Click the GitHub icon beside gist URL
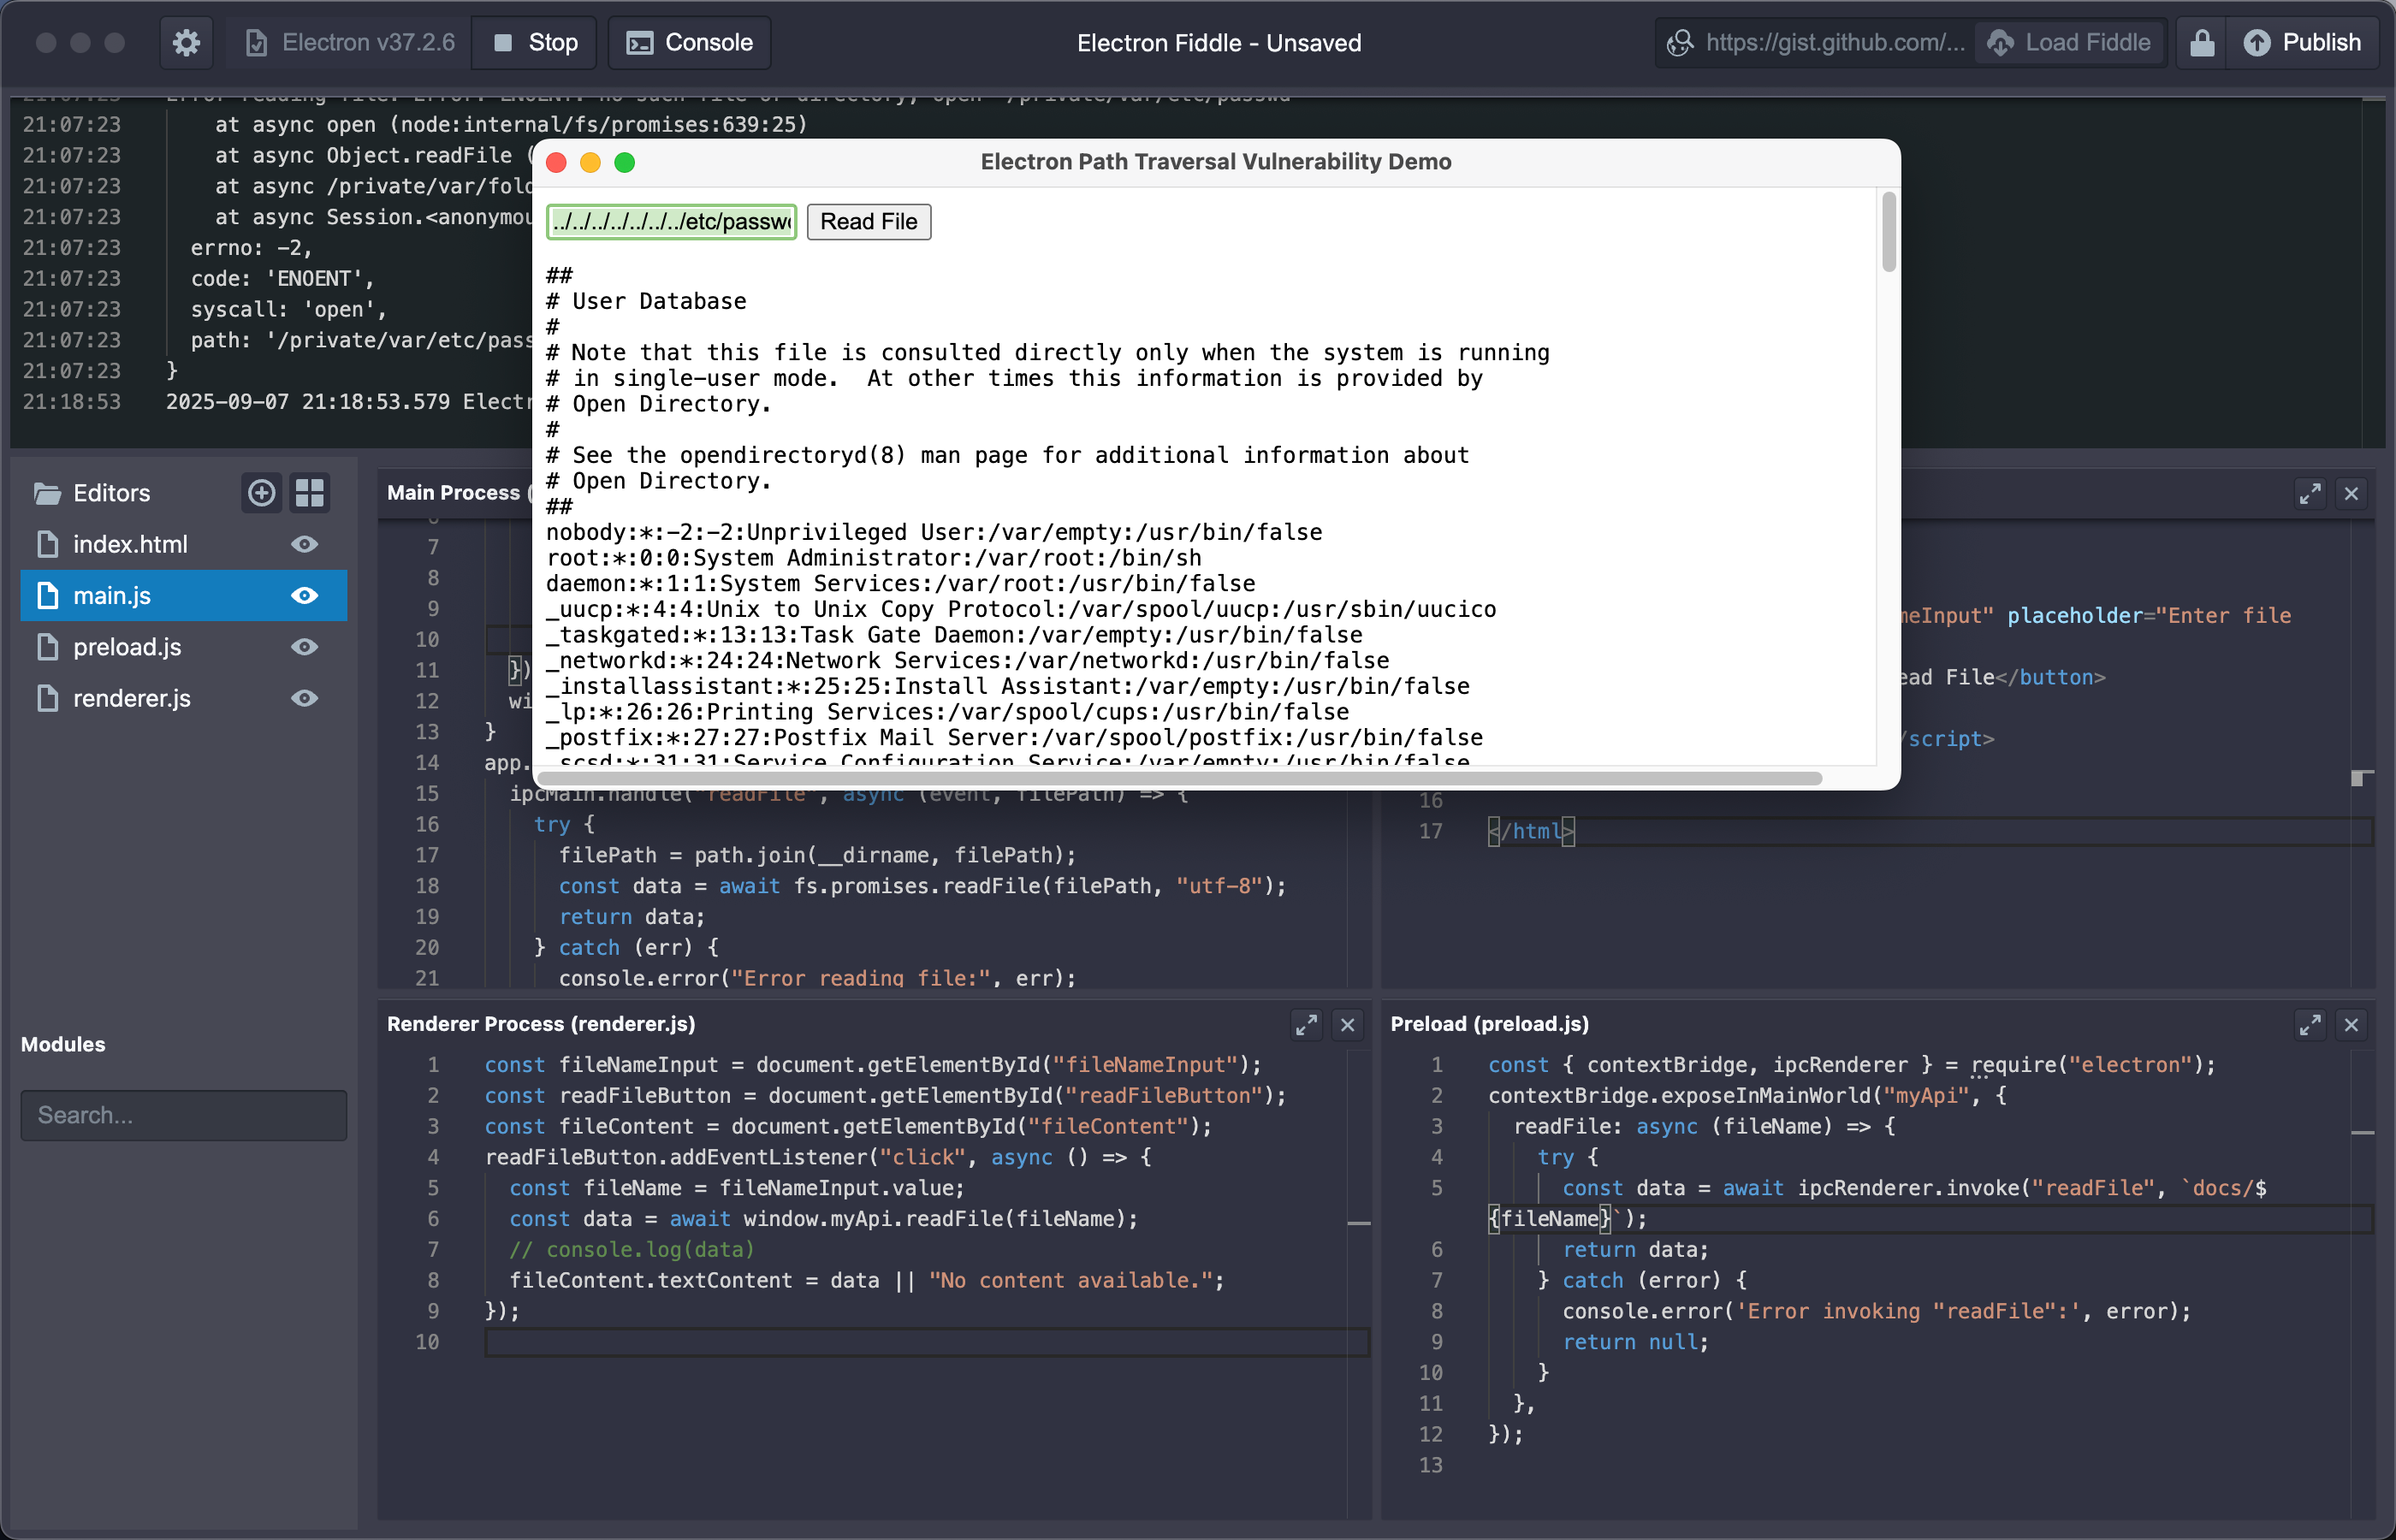This screenshot has height=1540, width=2396. [x=1680, y=43]
